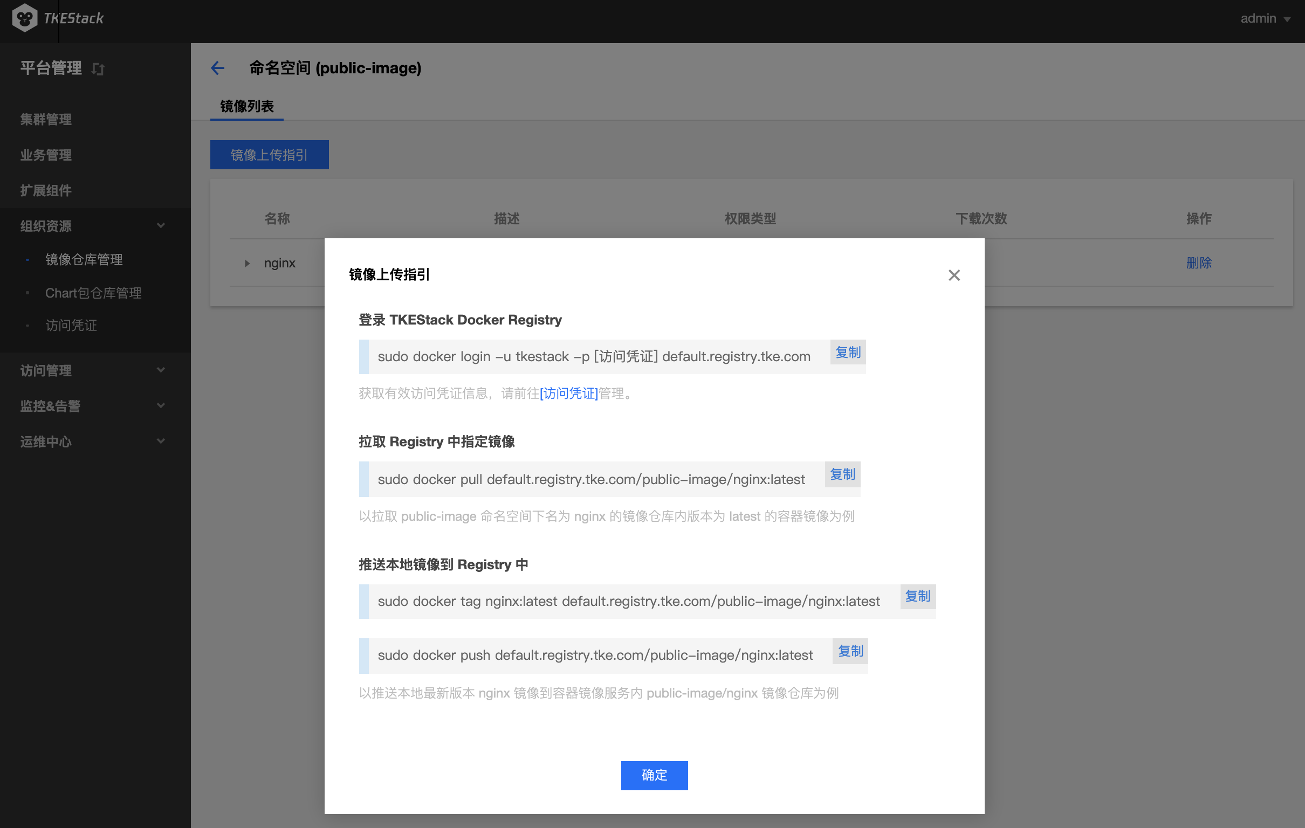Viewport: 1305px width, 828px height.
Task: Open the admin user dropdown
Action: [x=1265, y=18]
